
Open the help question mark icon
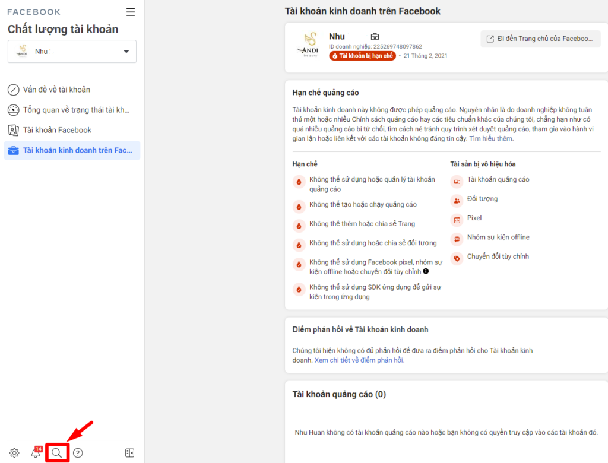(78, 452)
